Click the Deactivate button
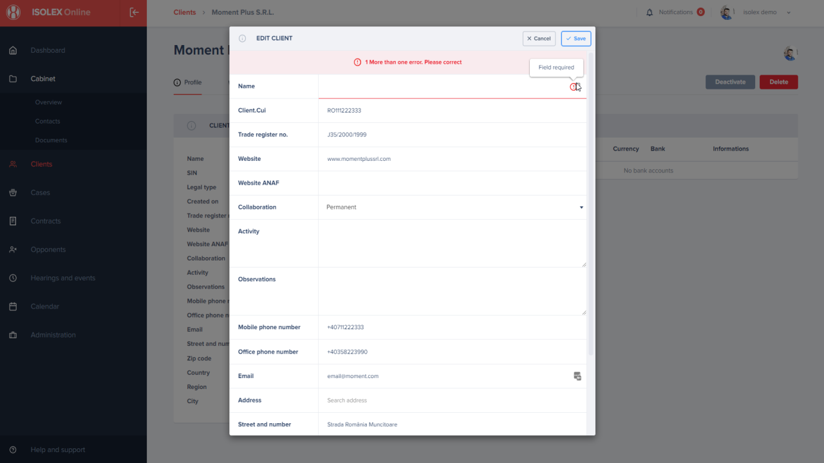824x463 pixels. click(730, 82)
